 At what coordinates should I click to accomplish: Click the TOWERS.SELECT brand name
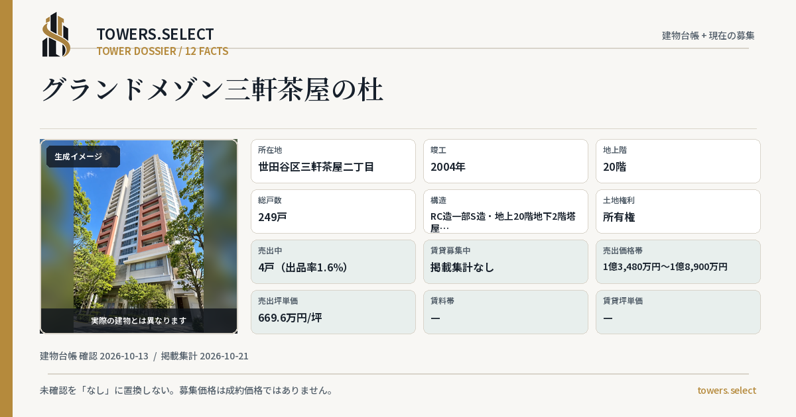point(155,34)
